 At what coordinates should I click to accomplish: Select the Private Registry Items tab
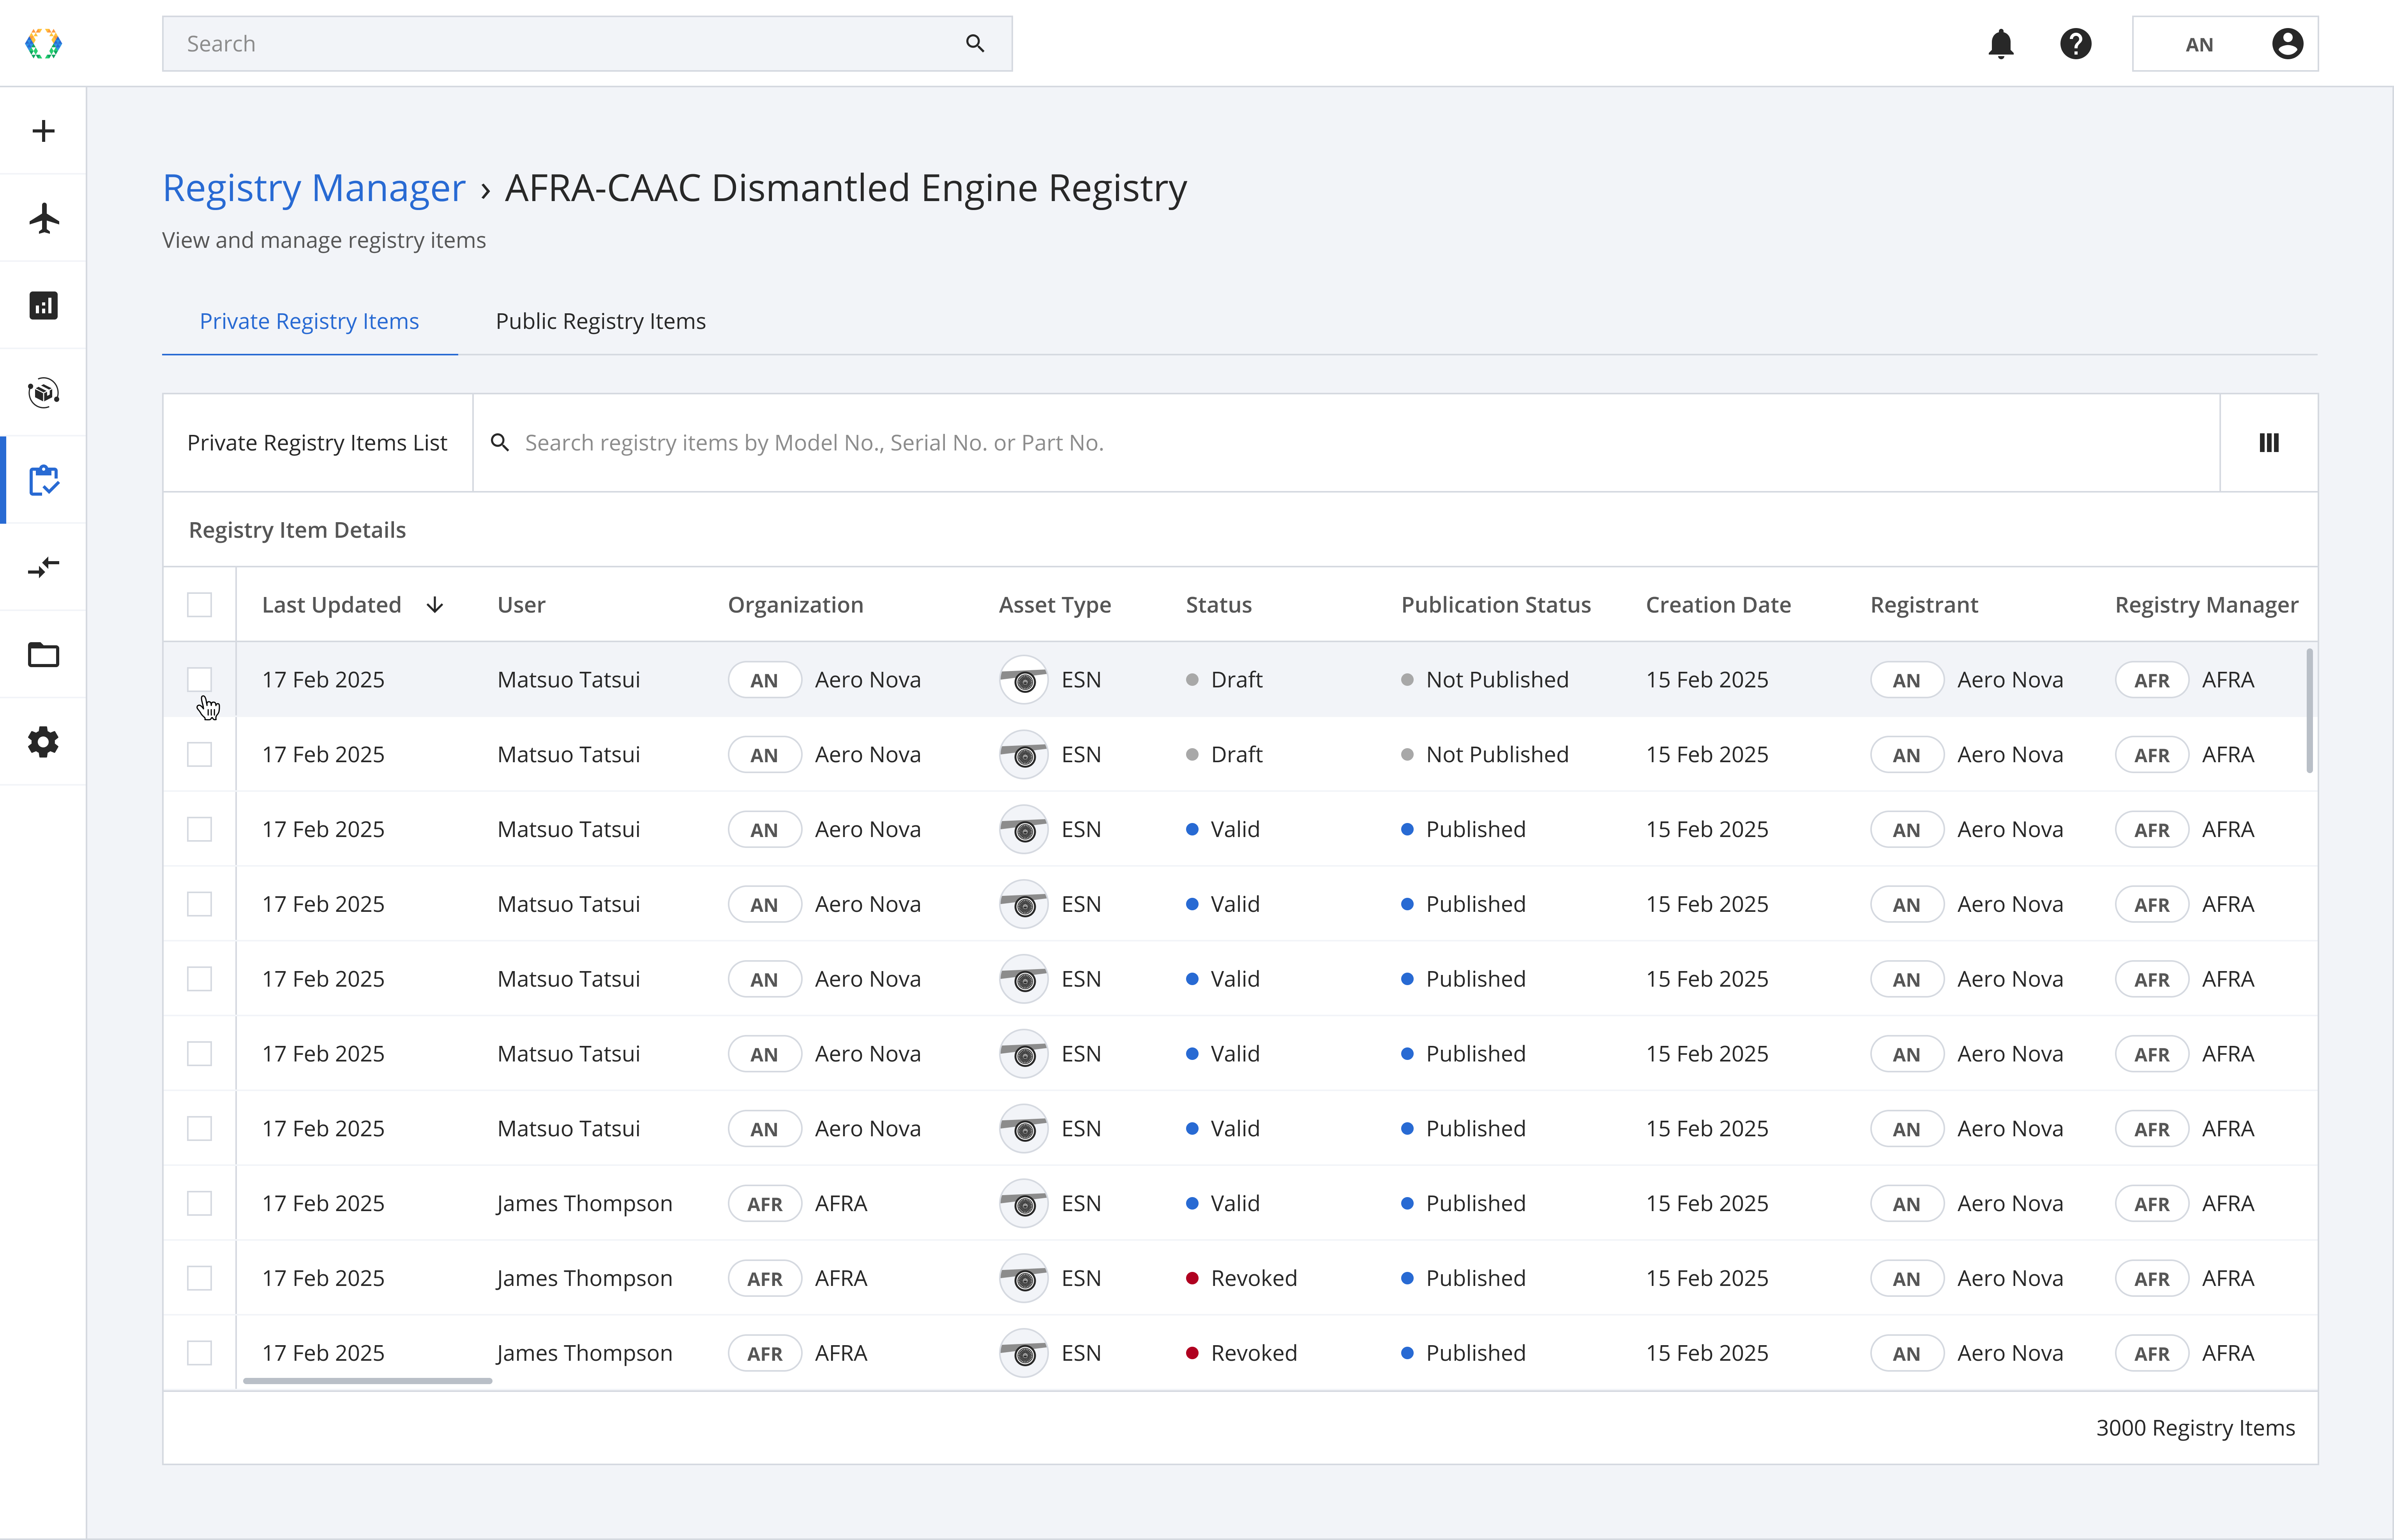pos(309,321)
